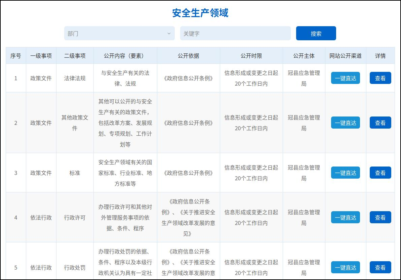This screenshot has height=280, width=401.
Task: Click the 搜索 search button
Action: click(316, 33)
